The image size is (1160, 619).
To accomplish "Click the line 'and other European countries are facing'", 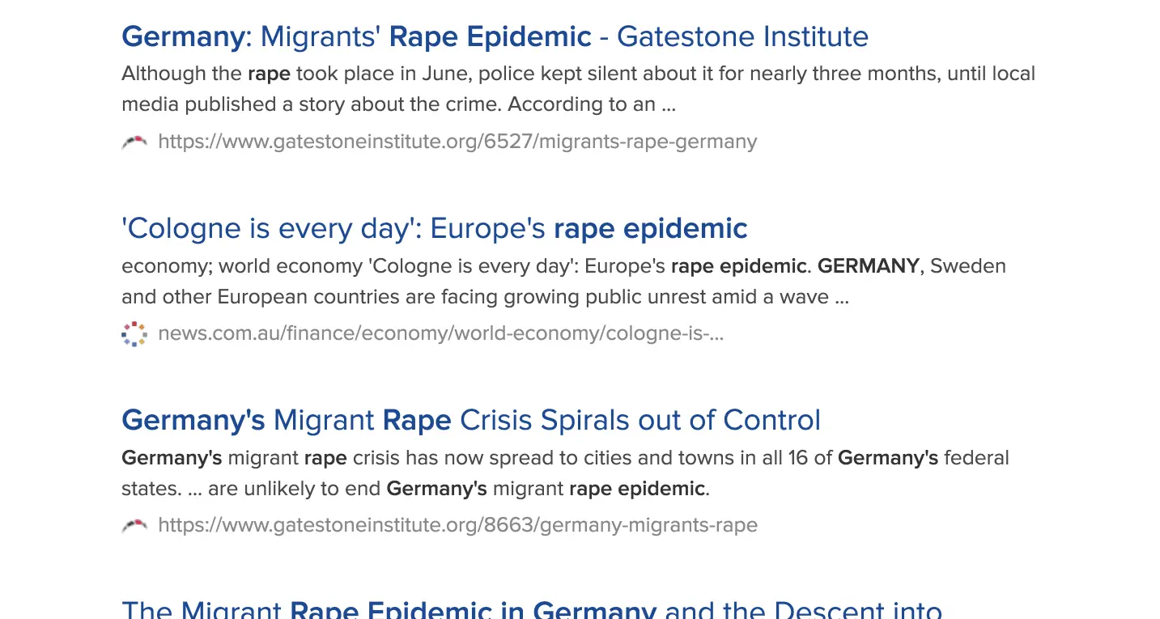I will pos(484,297).
